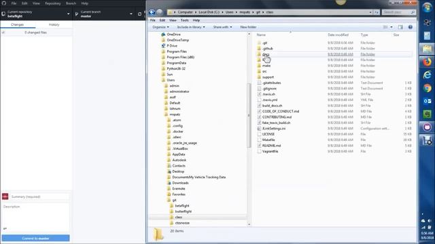Click the Explorer address bar history dropdown
435x244 pixels.
[x=370, y=12]
